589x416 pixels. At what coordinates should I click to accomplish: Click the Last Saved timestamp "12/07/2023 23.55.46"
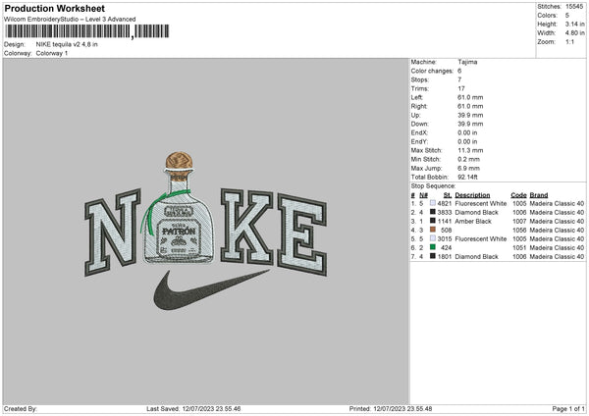click(x=211, y=408)
